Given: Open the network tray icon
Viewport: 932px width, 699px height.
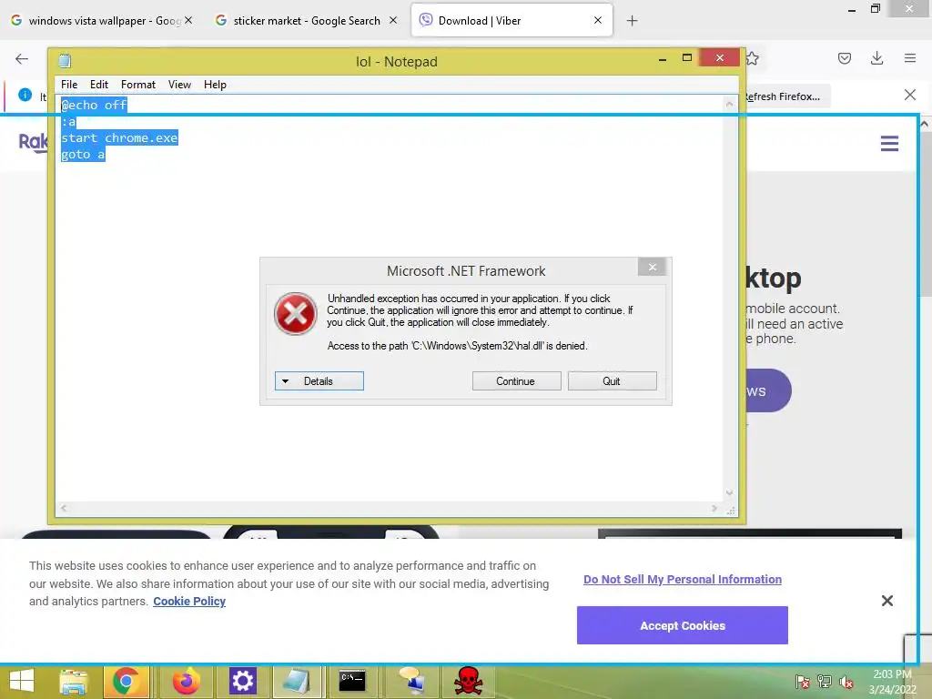Looking at the screenshot, I should (825, 682).
